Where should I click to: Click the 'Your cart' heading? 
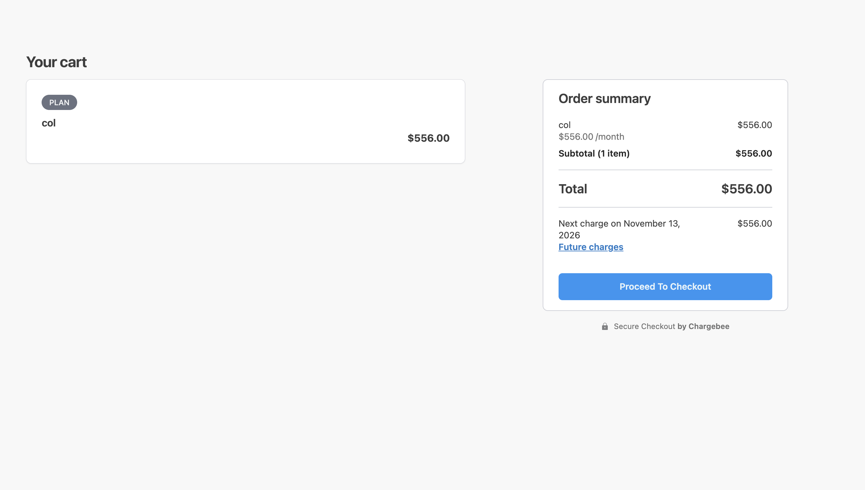[56, 62]
